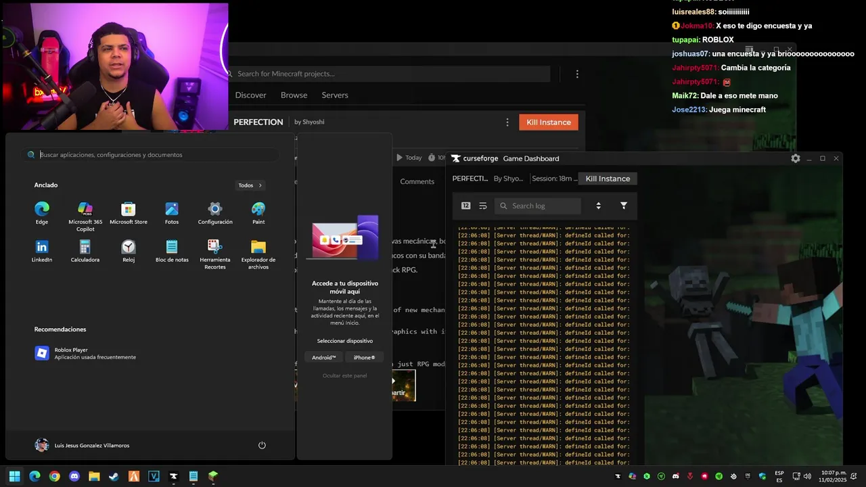866x487 pixels.
Task: Open the Fotos app
Action: (172, 213)
